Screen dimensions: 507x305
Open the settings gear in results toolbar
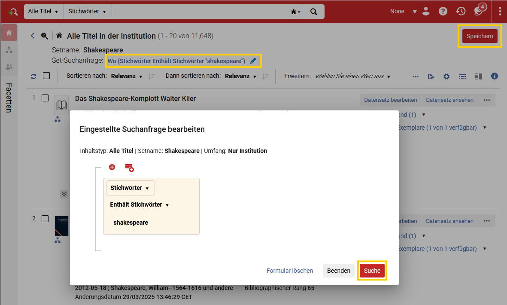(446, 76)
